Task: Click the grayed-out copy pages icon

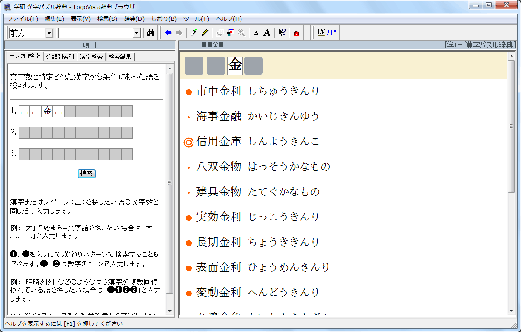Action: coord(219,33)
